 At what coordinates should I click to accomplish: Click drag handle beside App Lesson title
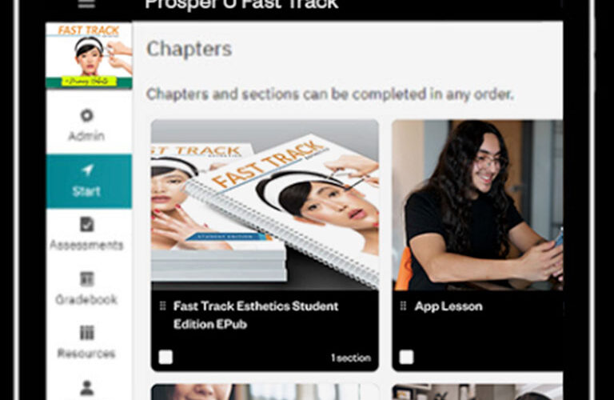(x=403, y=306)
